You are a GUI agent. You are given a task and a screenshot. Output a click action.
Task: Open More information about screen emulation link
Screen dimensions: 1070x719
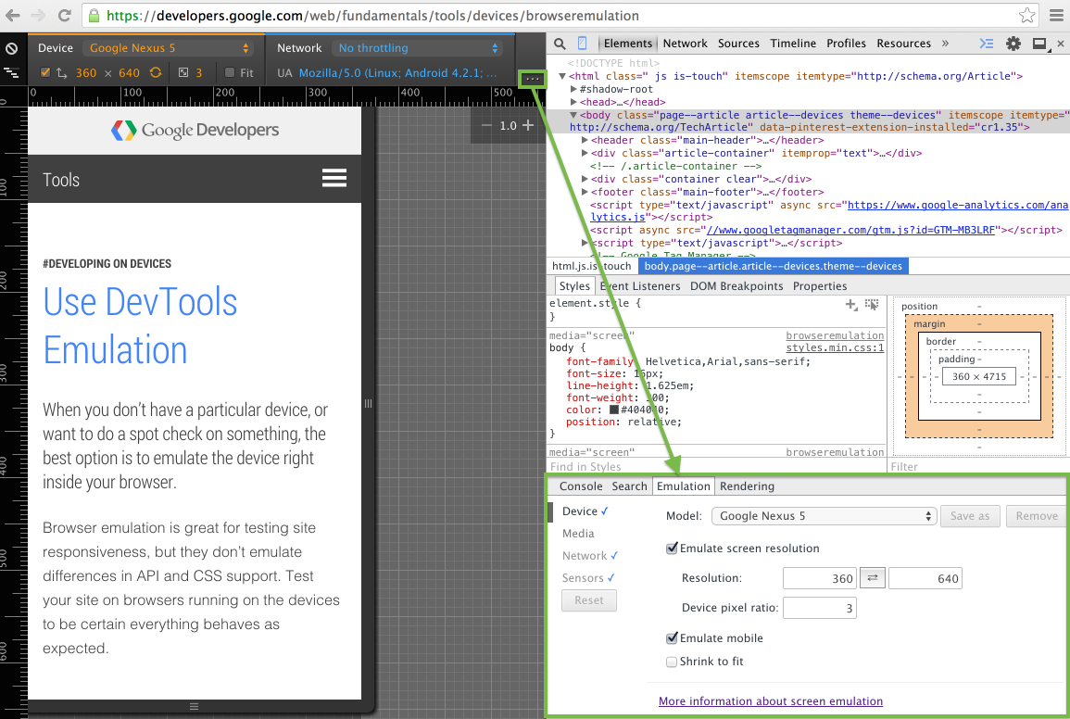tap(771, 701)
